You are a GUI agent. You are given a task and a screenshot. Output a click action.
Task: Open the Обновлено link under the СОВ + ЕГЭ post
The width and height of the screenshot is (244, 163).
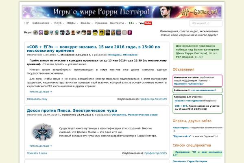[130, 55]
